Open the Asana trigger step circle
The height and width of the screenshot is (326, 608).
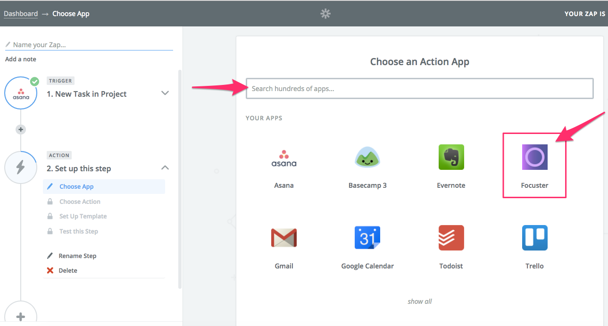pyautogui.click(x=21, y=93)
